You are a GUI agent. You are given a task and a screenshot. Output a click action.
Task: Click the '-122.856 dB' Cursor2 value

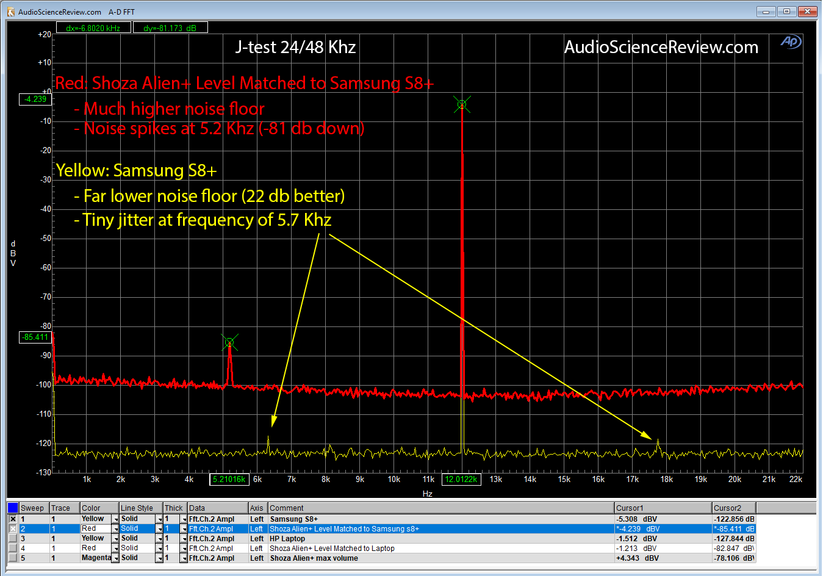click(734, 519)
